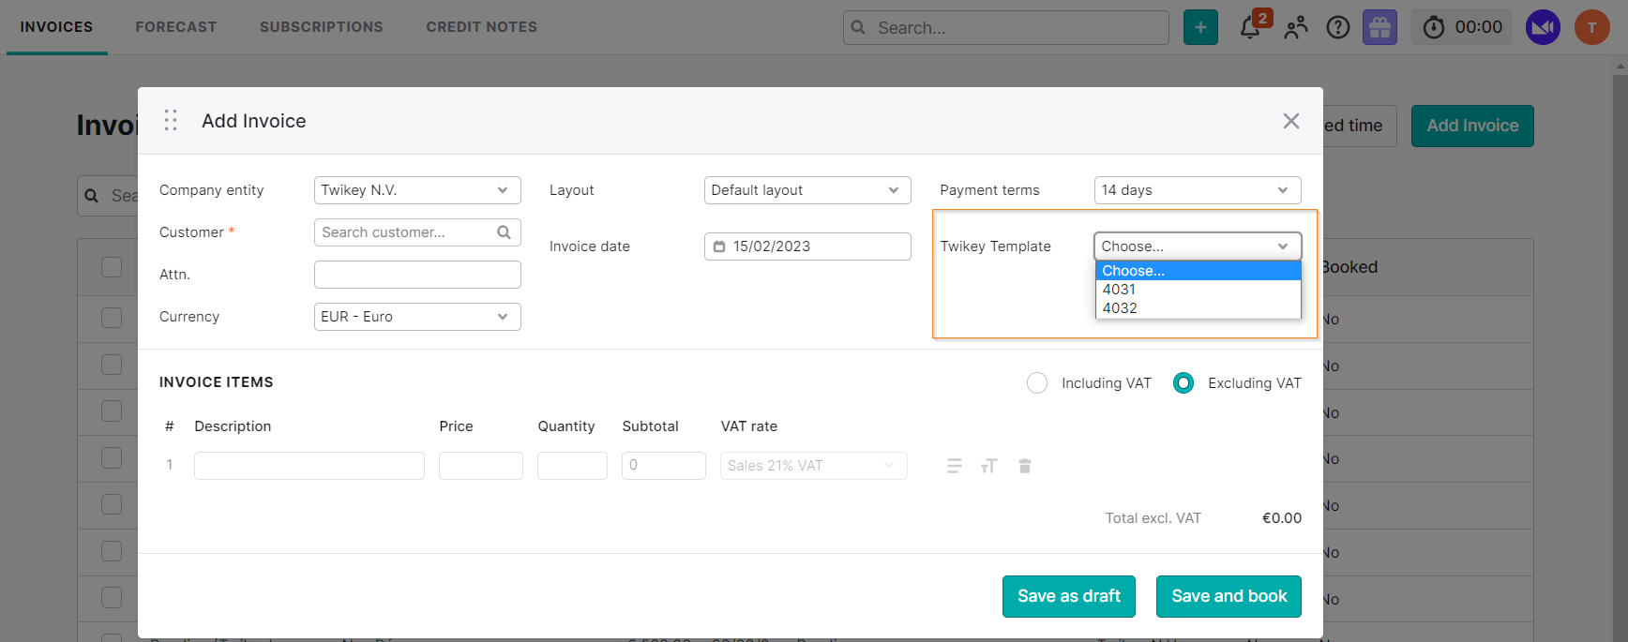Tick the select-all checkbox in table header

[x=112, y=267]
